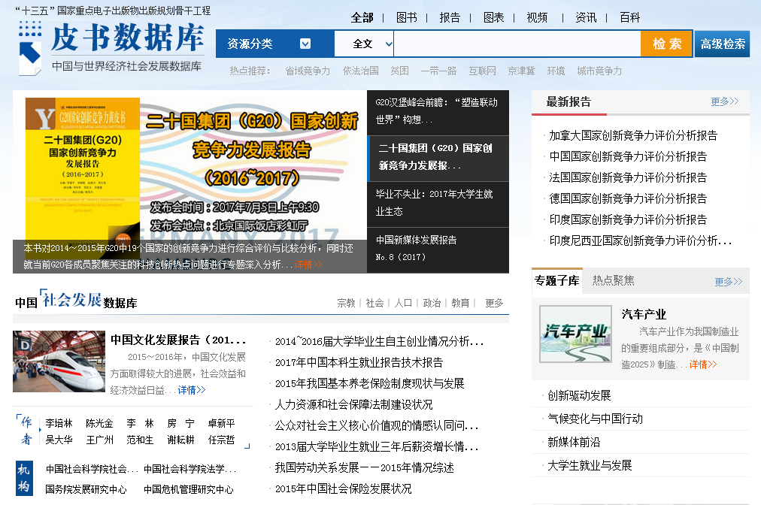Screen dimensions: 761x505
Task: Click 详情 link in the banner caption
Action: 308,265
